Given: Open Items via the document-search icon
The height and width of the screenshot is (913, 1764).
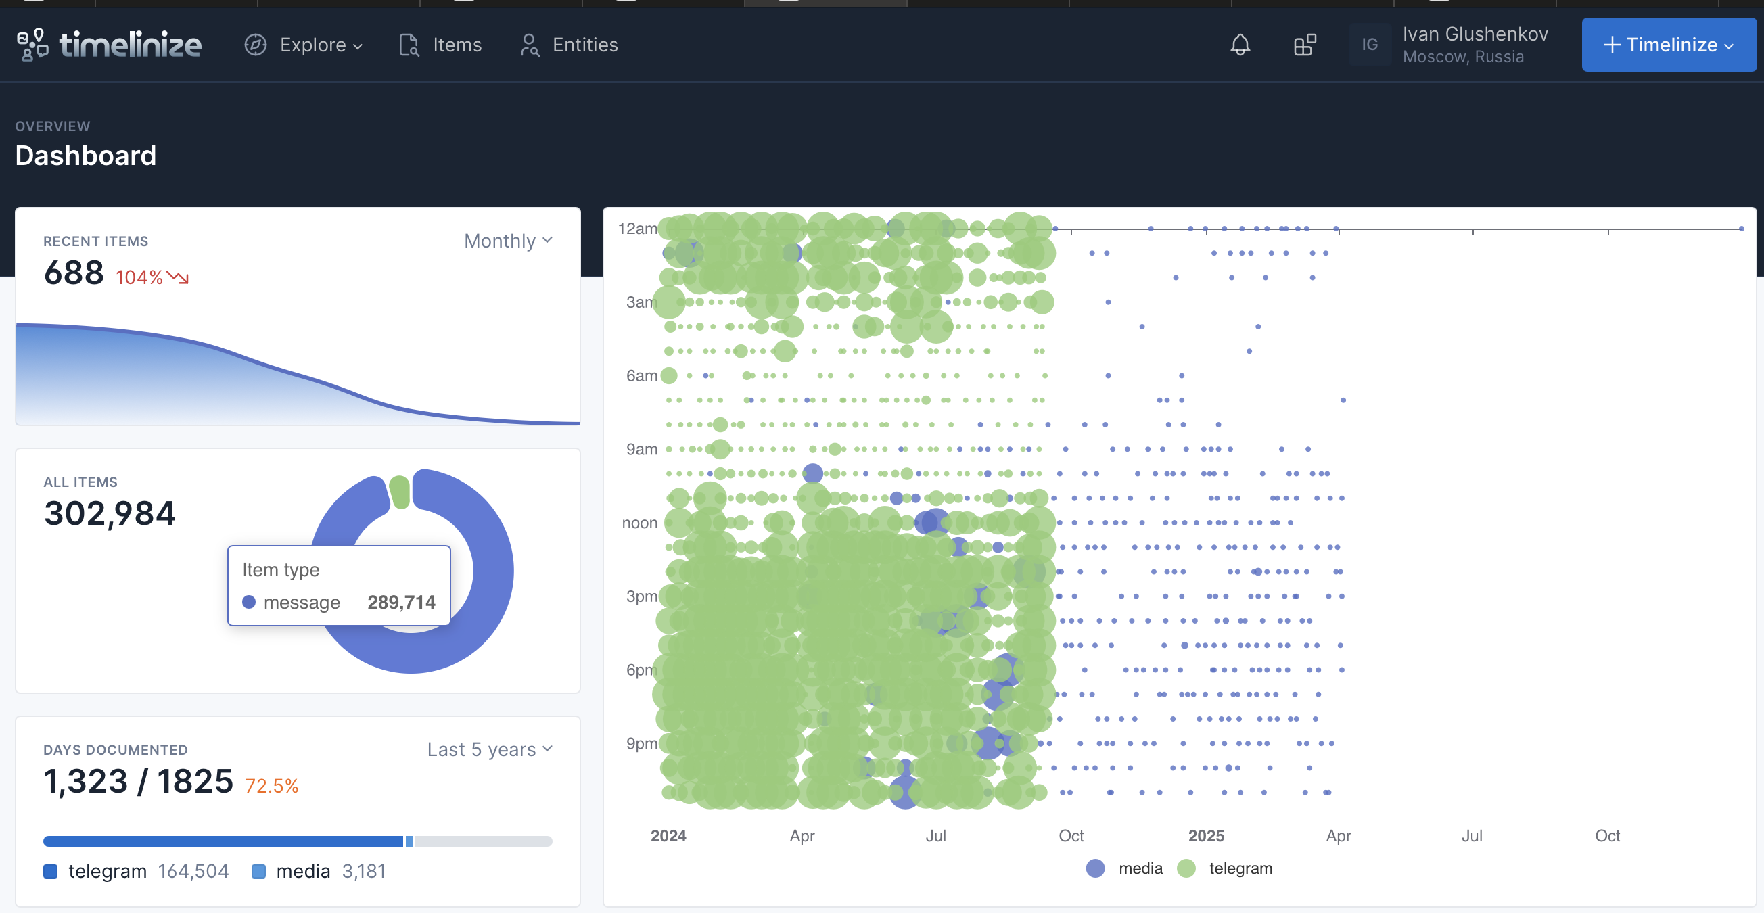Looking at the screenshot, I should coord(408,44).
